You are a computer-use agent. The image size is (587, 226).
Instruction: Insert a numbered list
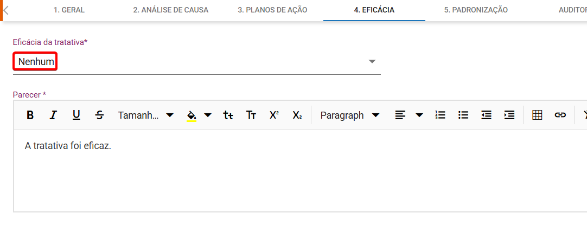tap(441, 115)
